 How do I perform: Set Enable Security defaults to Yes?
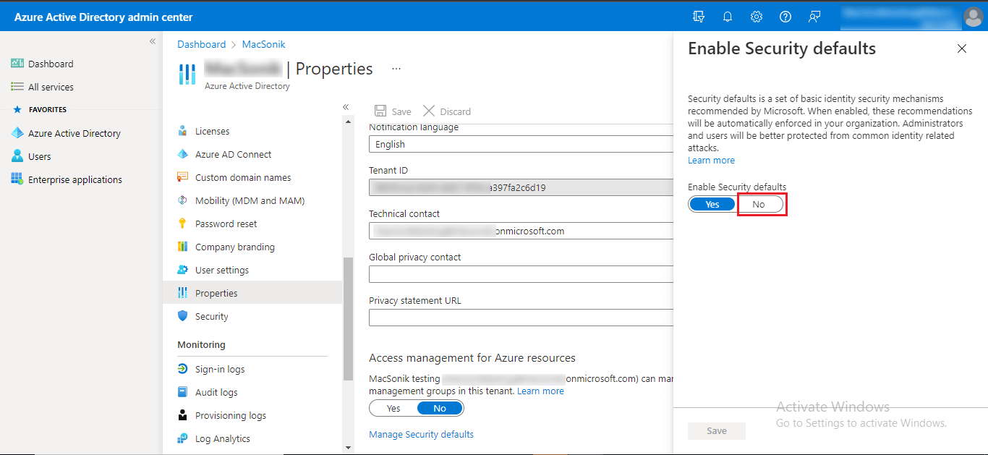tap(712, 205)
